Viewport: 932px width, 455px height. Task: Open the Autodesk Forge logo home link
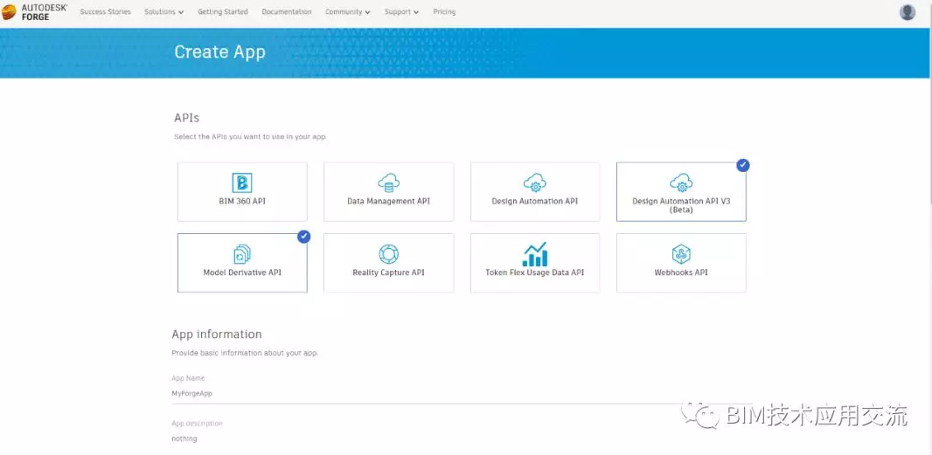click(x=35, y=12)
